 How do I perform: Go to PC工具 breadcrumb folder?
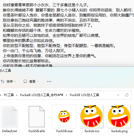click(x=9, y=95)
